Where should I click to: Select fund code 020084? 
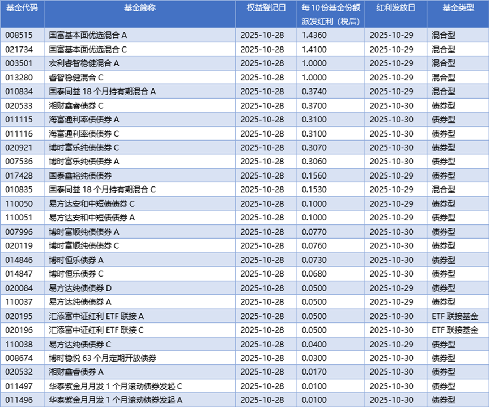pyautogui.click(x=19, y=288)
